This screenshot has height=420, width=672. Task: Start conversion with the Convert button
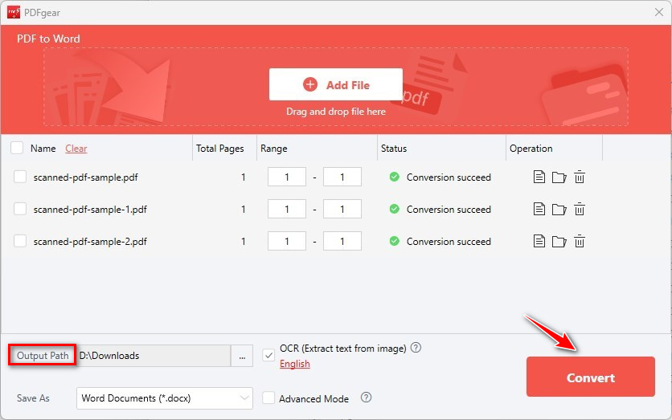[591, 377]
